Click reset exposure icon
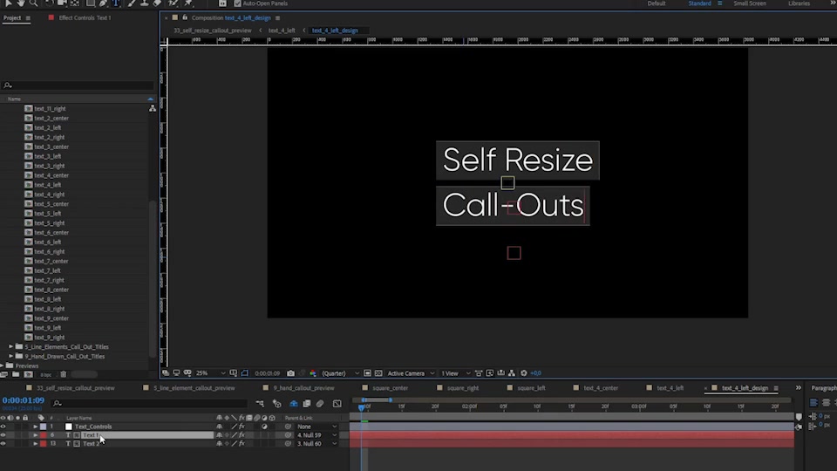The height and width of the screenshot is (471, 837). click(x=524, y=373)
